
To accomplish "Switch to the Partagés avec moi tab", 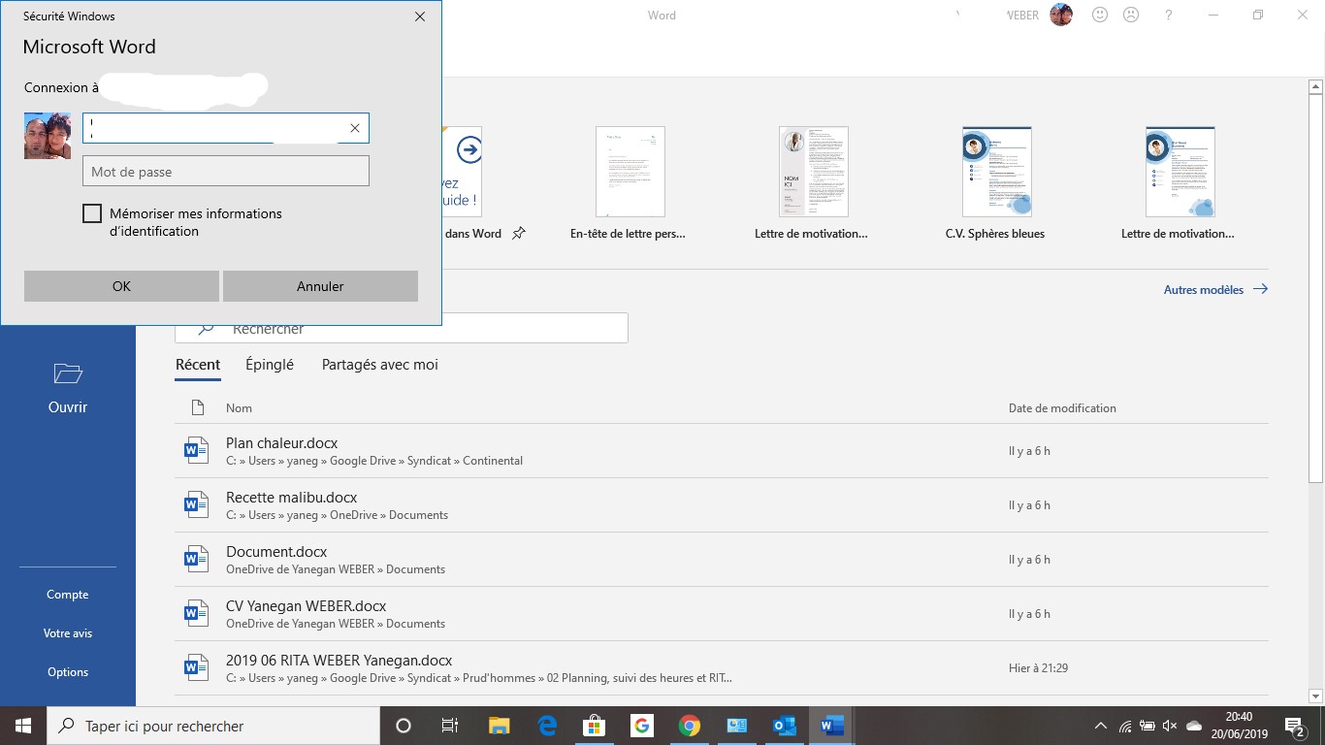I will 380,365.
